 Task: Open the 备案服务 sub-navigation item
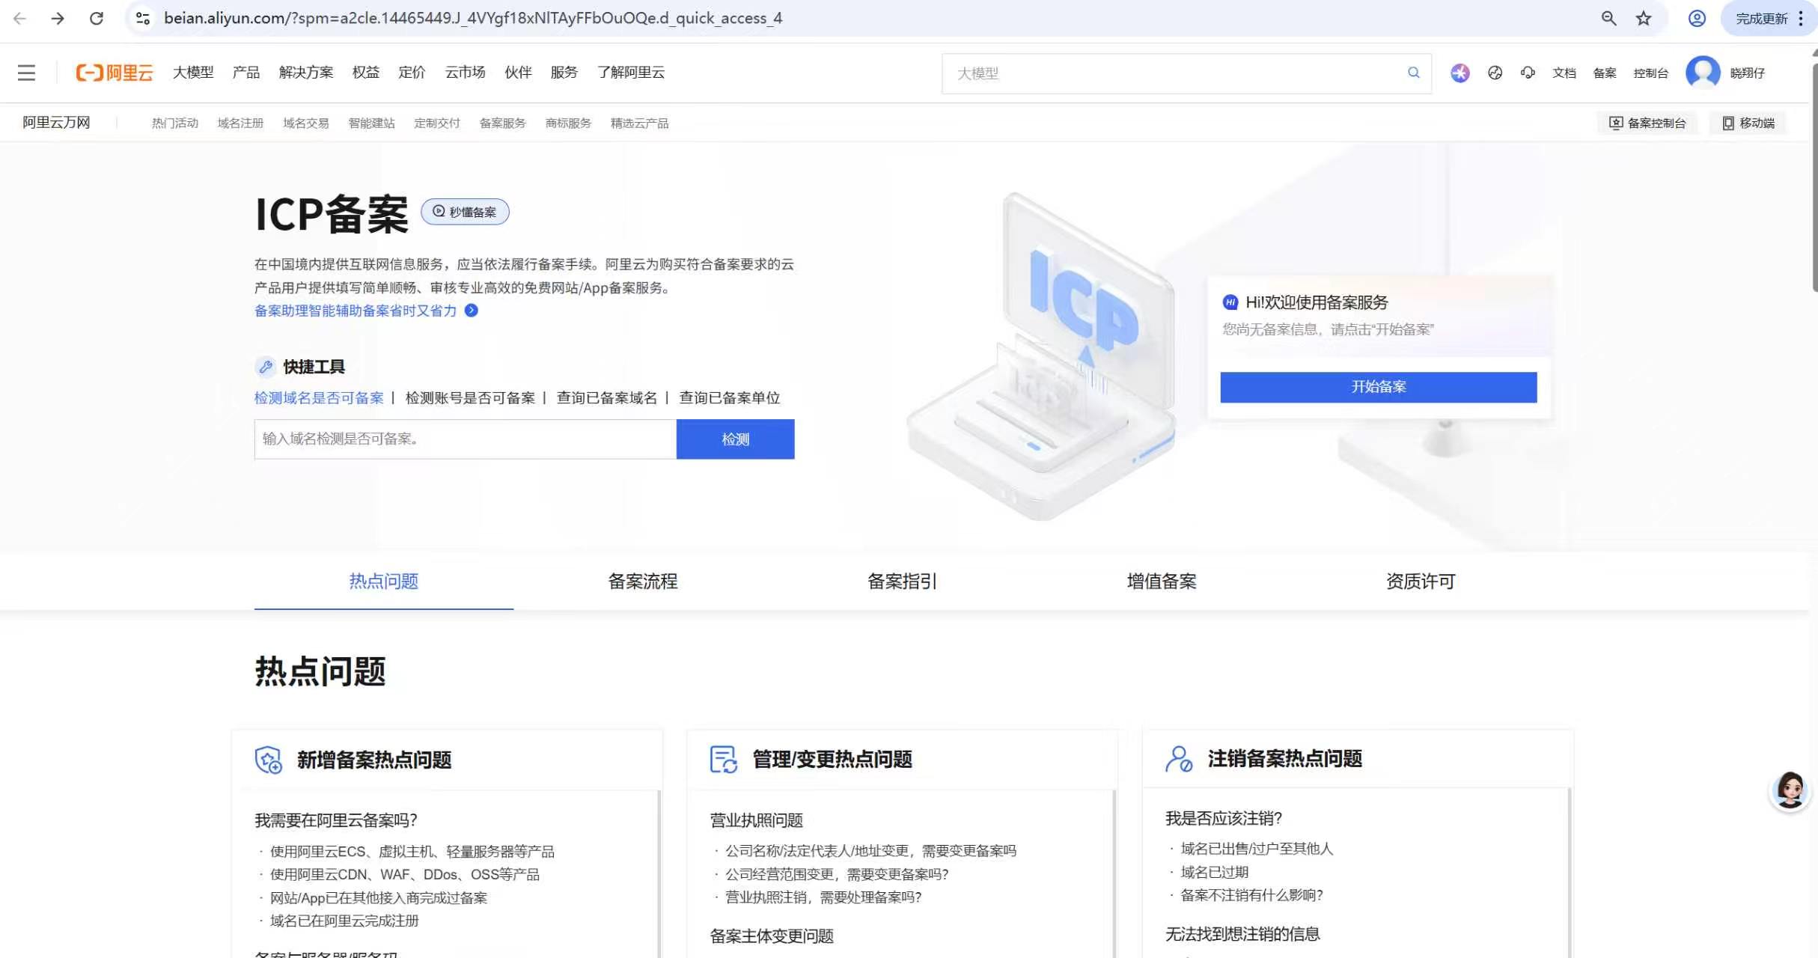503,123
